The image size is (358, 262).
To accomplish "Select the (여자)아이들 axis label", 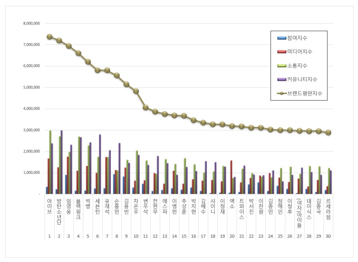I will 299,214.
